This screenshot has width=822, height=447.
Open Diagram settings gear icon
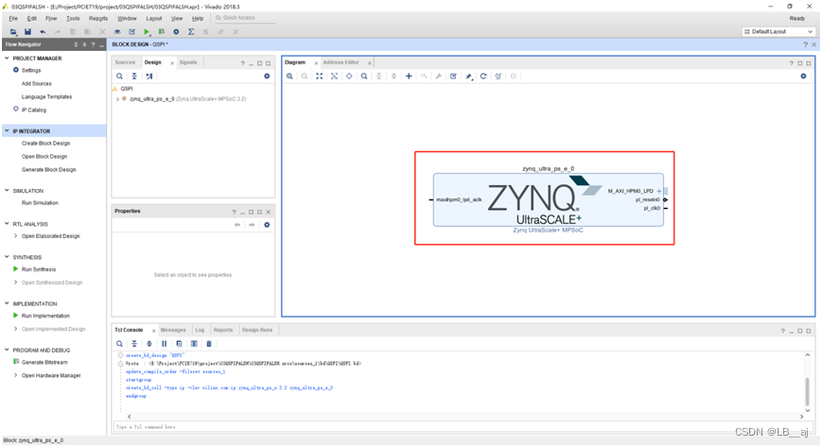point(803,76)
